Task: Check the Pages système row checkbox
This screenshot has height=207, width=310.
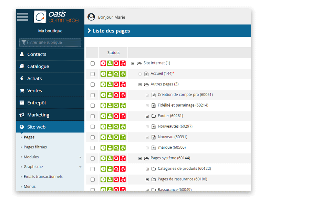Action: 93,158
